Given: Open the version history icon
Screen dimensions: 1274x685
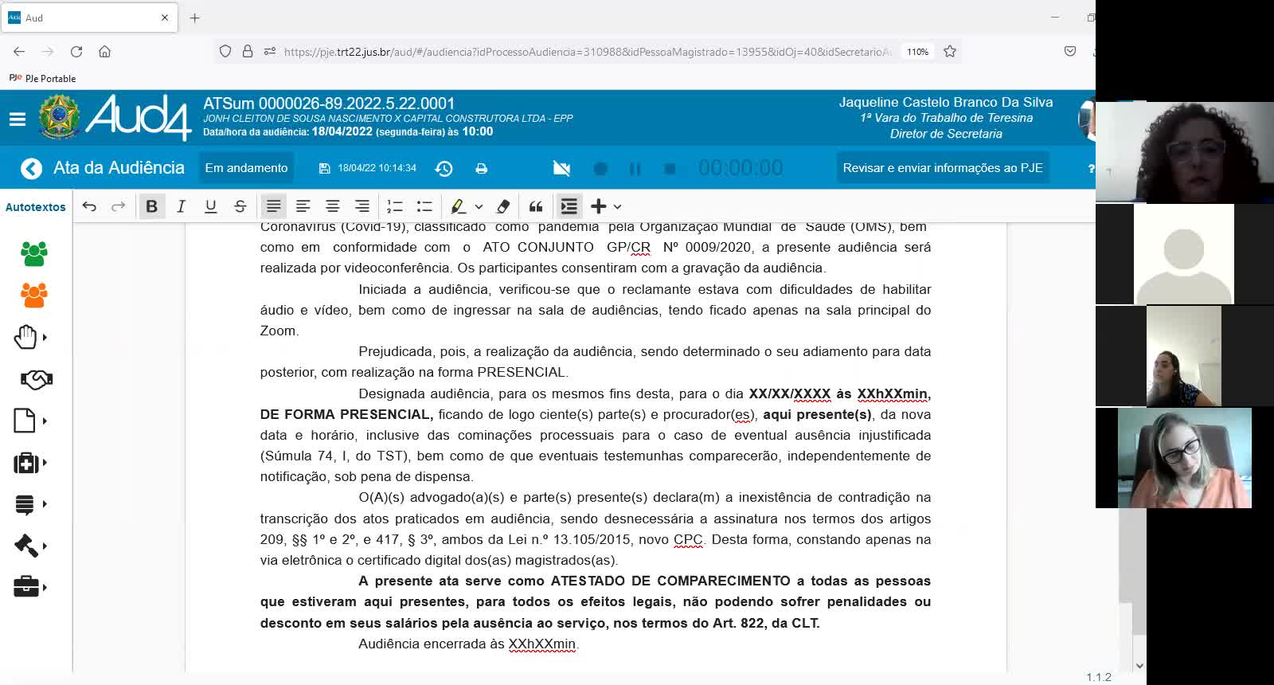Looking at the screenshot, I should pos(444,168).
